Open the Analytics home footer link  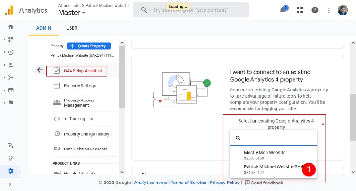(x=151, y=183)
